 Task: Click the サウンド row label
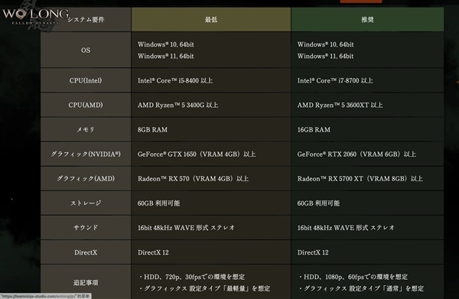[86, 228]
